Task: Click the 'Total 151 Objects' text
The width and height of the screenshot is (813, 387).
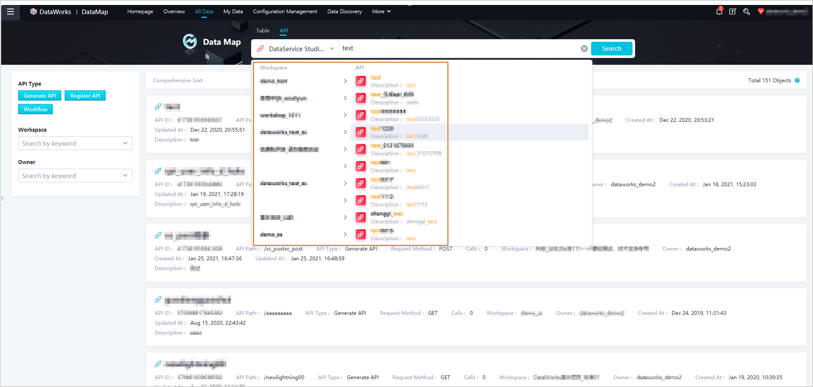Action: (x=769, y=80)
